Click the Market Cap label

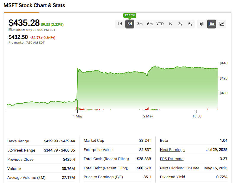[94, 141]
